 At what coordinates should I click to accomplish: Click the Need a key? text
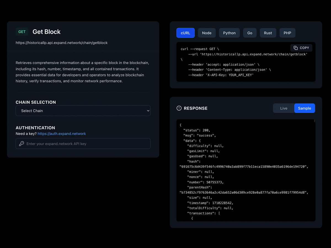(x=26, y=134)
